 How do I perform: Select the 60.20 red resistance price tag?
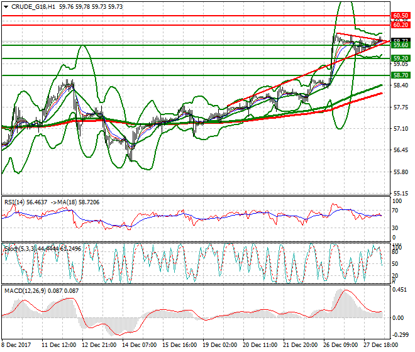click(400, 25)
